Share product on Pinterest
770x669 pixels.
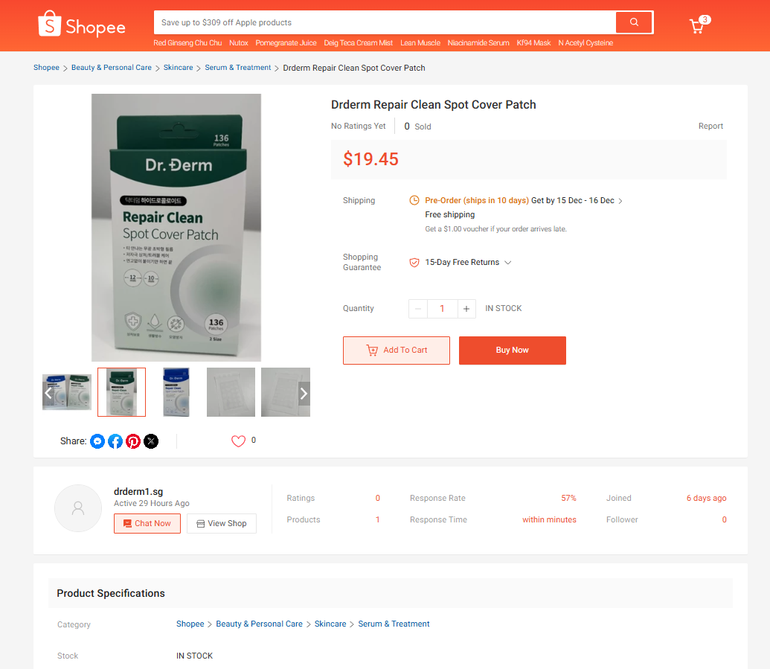(133, 441)
